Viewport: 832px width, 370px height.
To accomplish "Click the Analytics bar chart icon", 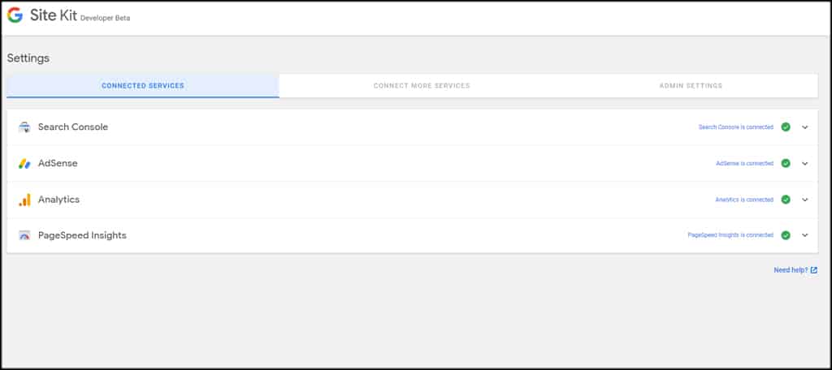I will (x=24, y=200).
